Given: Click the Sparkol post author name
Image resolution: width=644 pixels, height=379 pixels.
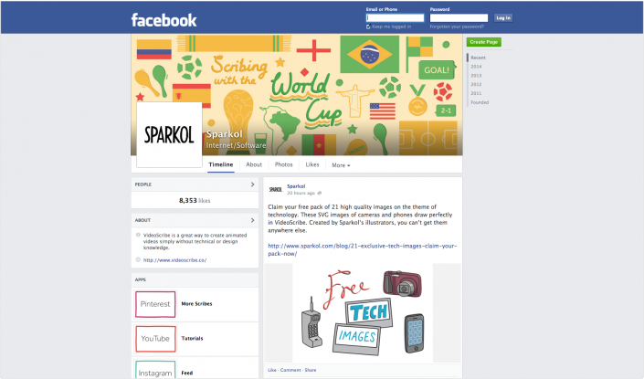Looking at the screenshot, I should (296, 186).
